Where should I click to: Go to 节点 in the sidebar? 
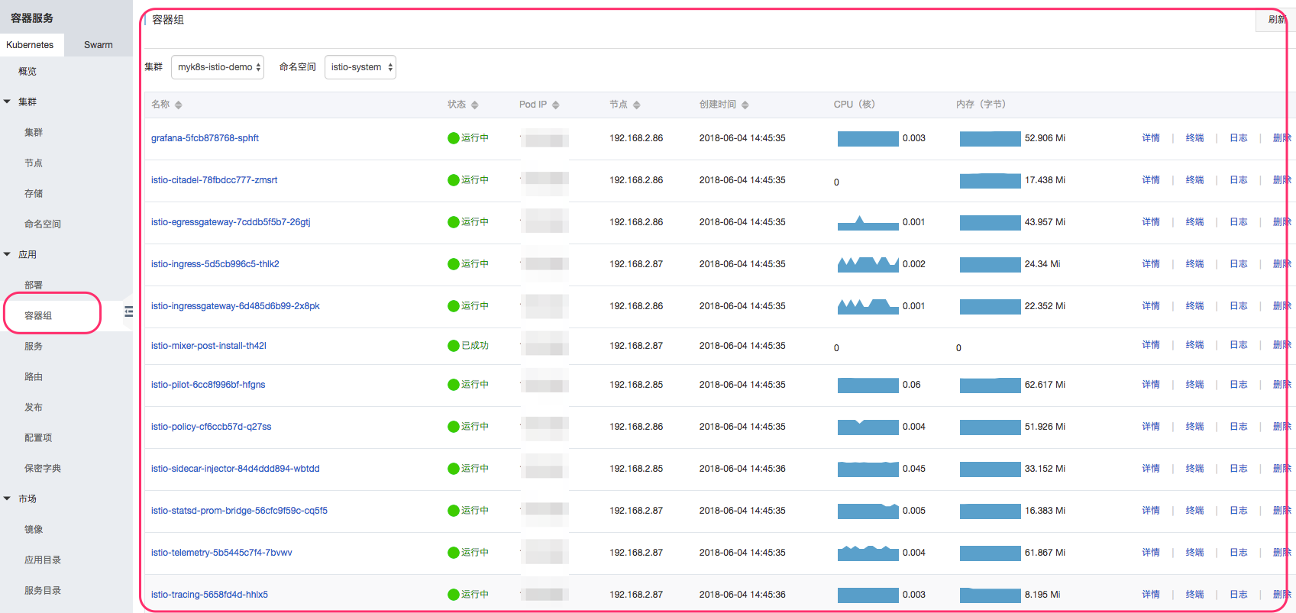pyautogui.click(x=34, y=163)
